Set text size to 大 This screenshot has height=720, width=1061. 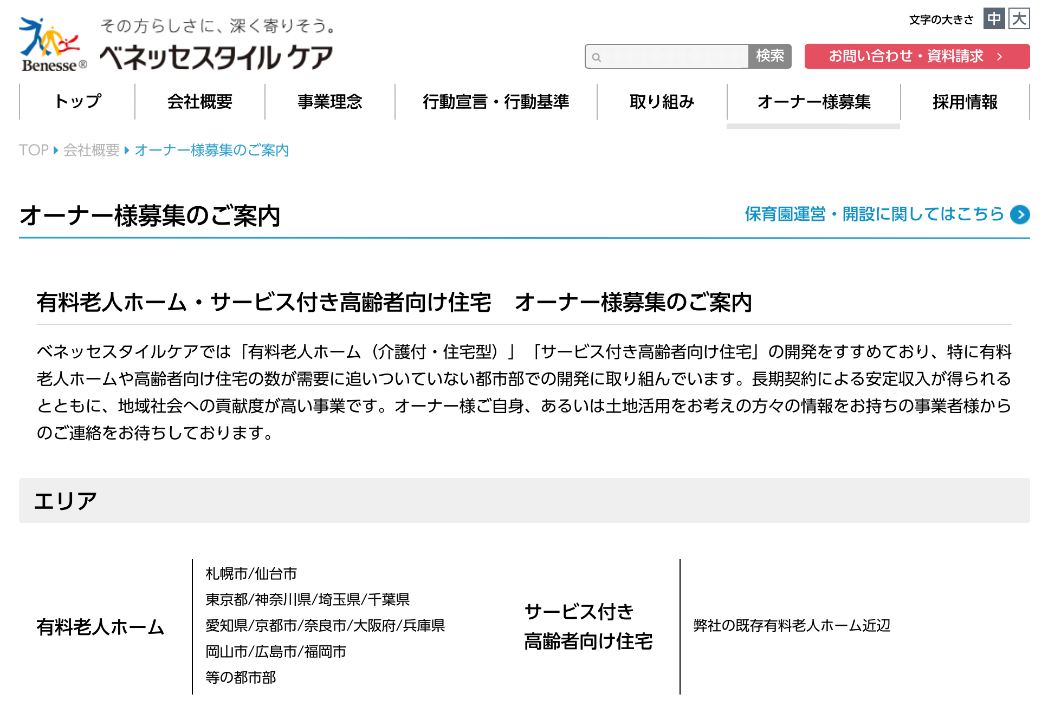[x=1019, y=19]
